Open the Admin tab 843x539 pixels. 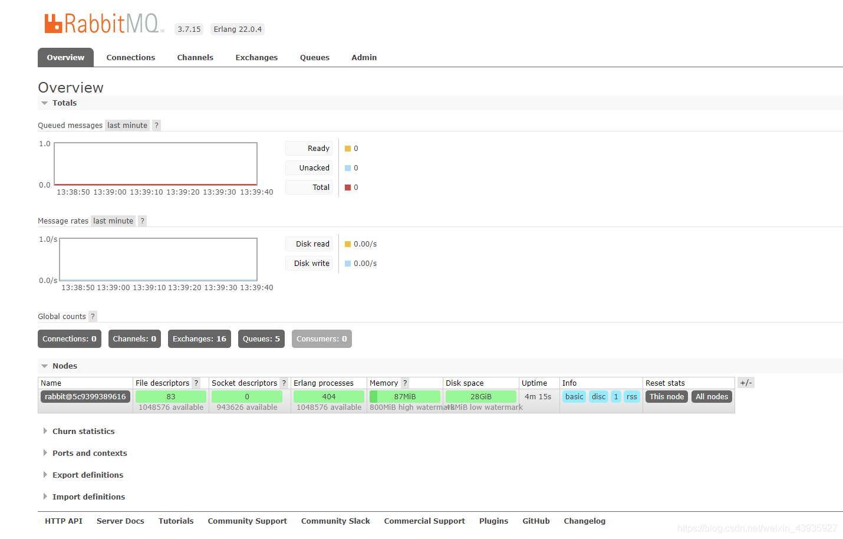click(364, 57)
